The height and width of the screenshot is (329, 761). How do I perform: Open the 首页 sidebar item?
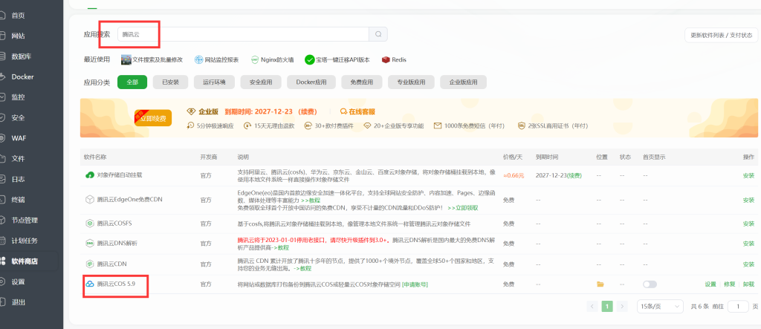pos(18,16)
